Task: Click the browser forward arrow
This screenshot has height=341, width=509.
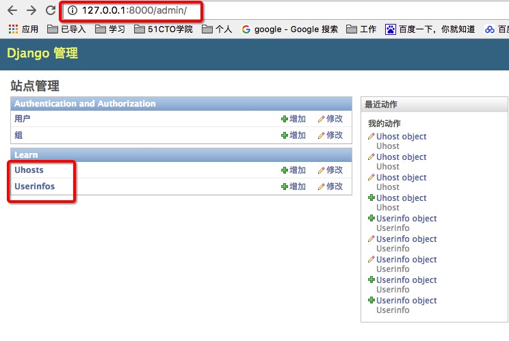Action: [31, 10]
